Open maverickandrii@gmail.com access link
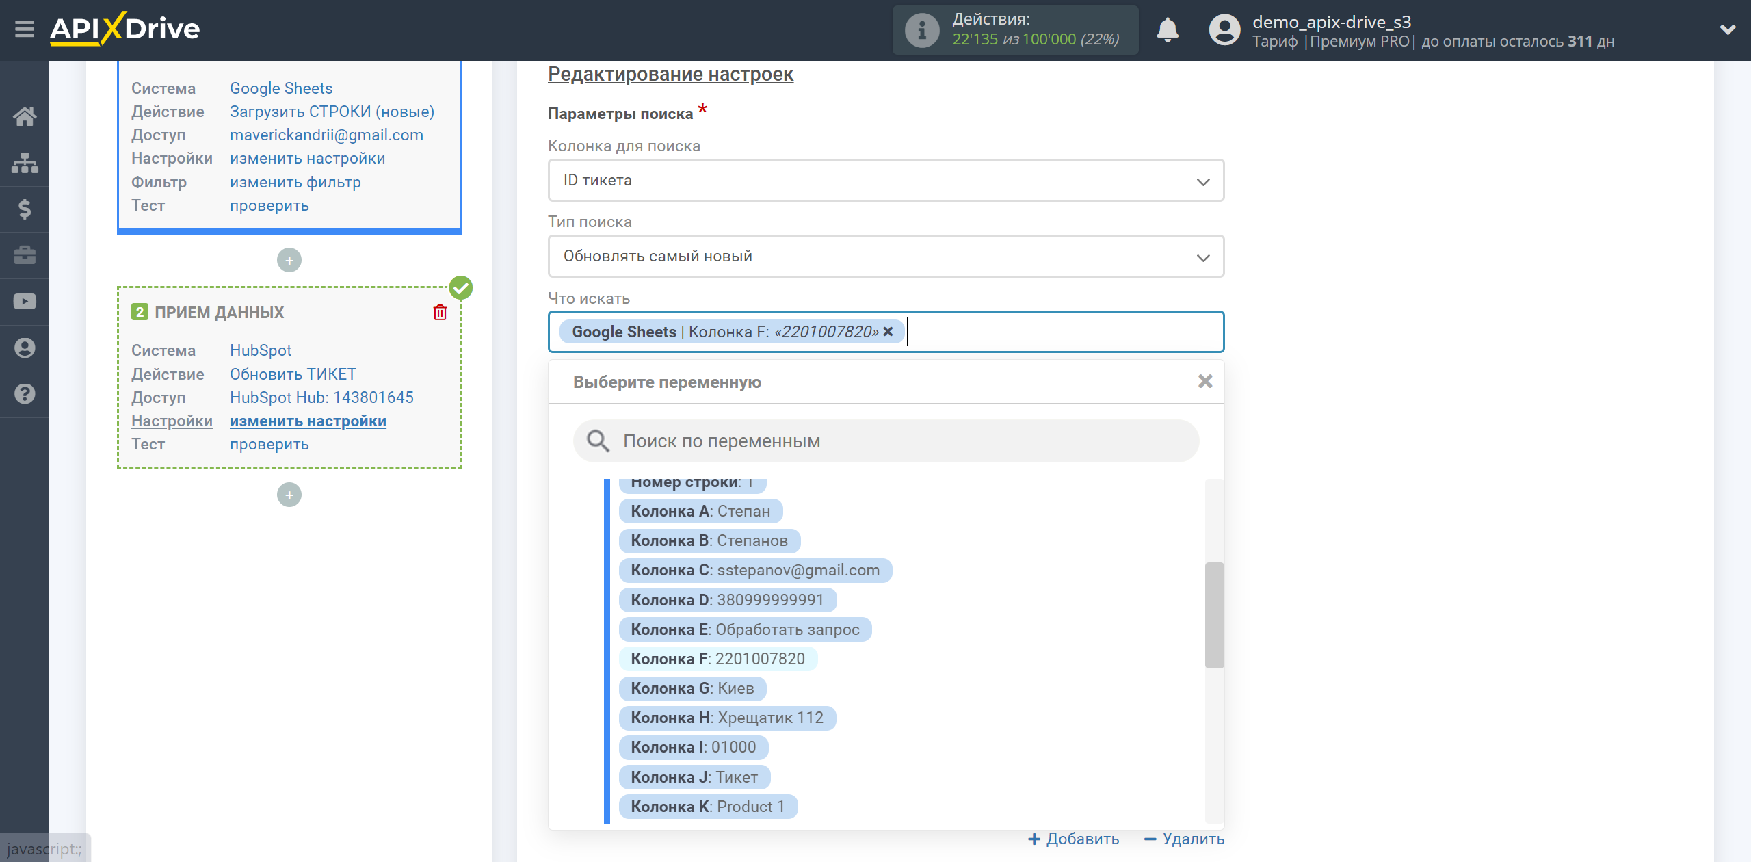Image resolution: width=1751 pixels, height=862 pixels. click(x=326, y=135)
